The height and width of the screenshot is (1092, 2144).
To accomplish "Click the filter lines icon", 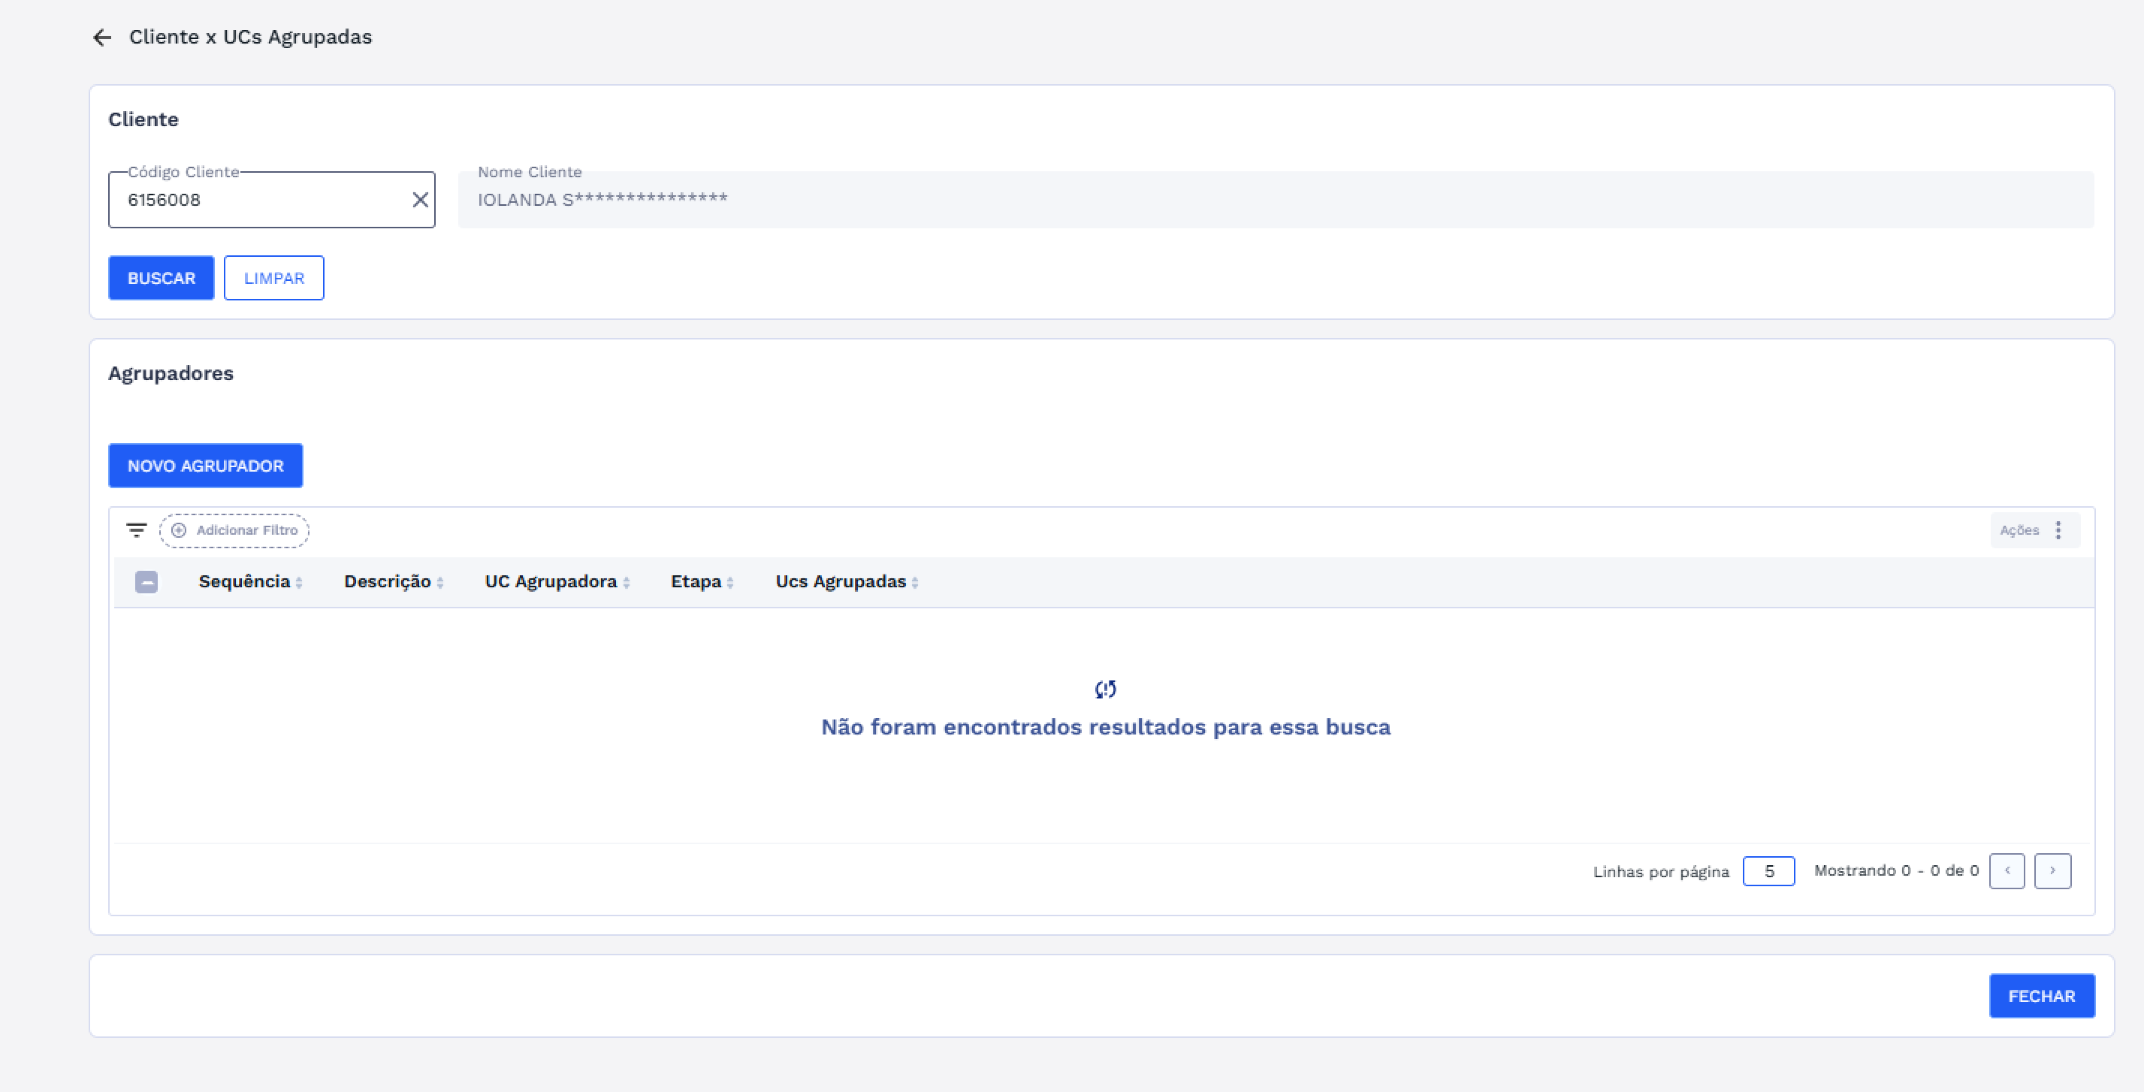I will (x=137, y=530).
